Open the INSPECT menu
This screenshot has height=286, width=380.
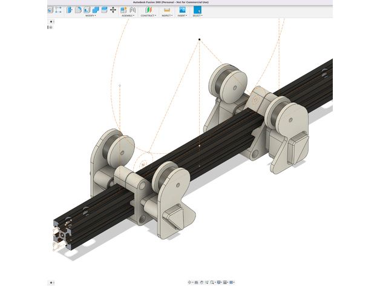(166, 16)
